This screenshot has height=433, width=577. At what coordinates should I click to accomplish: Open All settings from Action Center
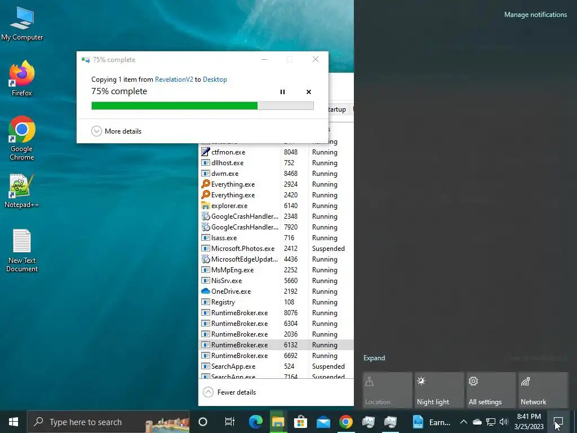491,390
